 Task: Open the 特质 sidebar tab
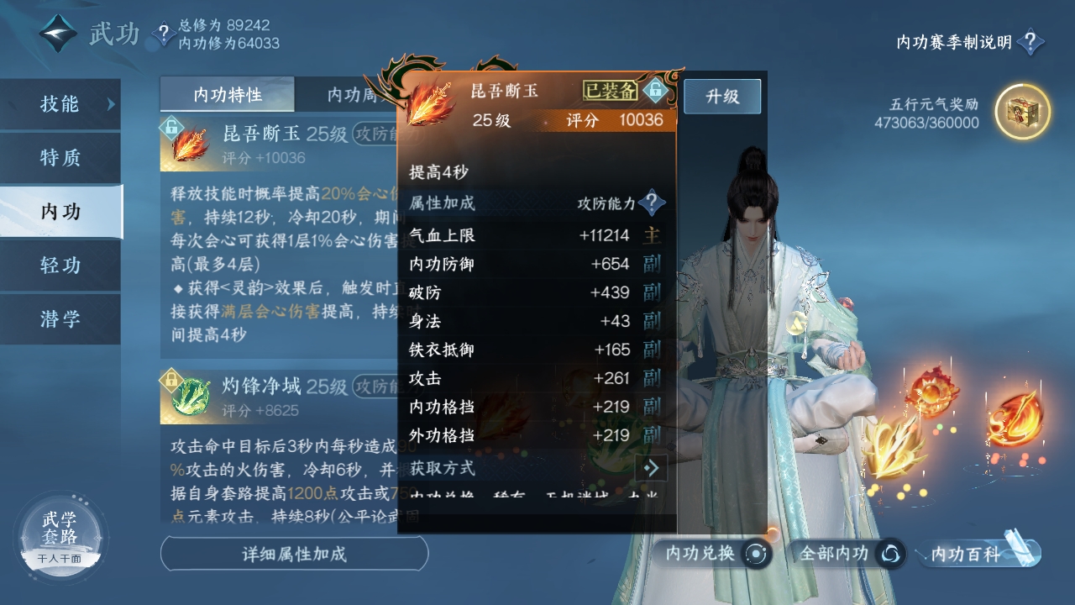point(60,158)
